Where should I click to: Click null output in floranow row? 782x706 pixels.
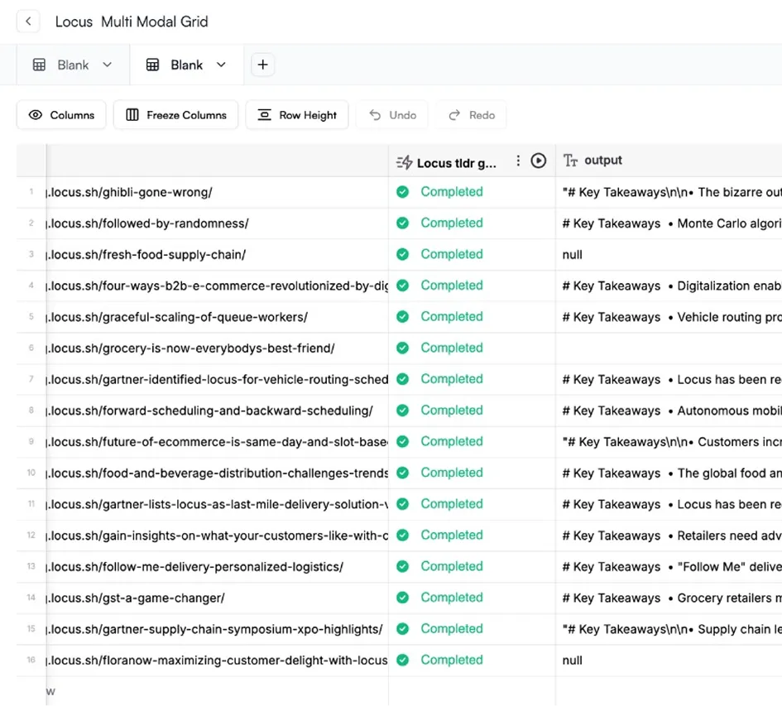[669, 660]
